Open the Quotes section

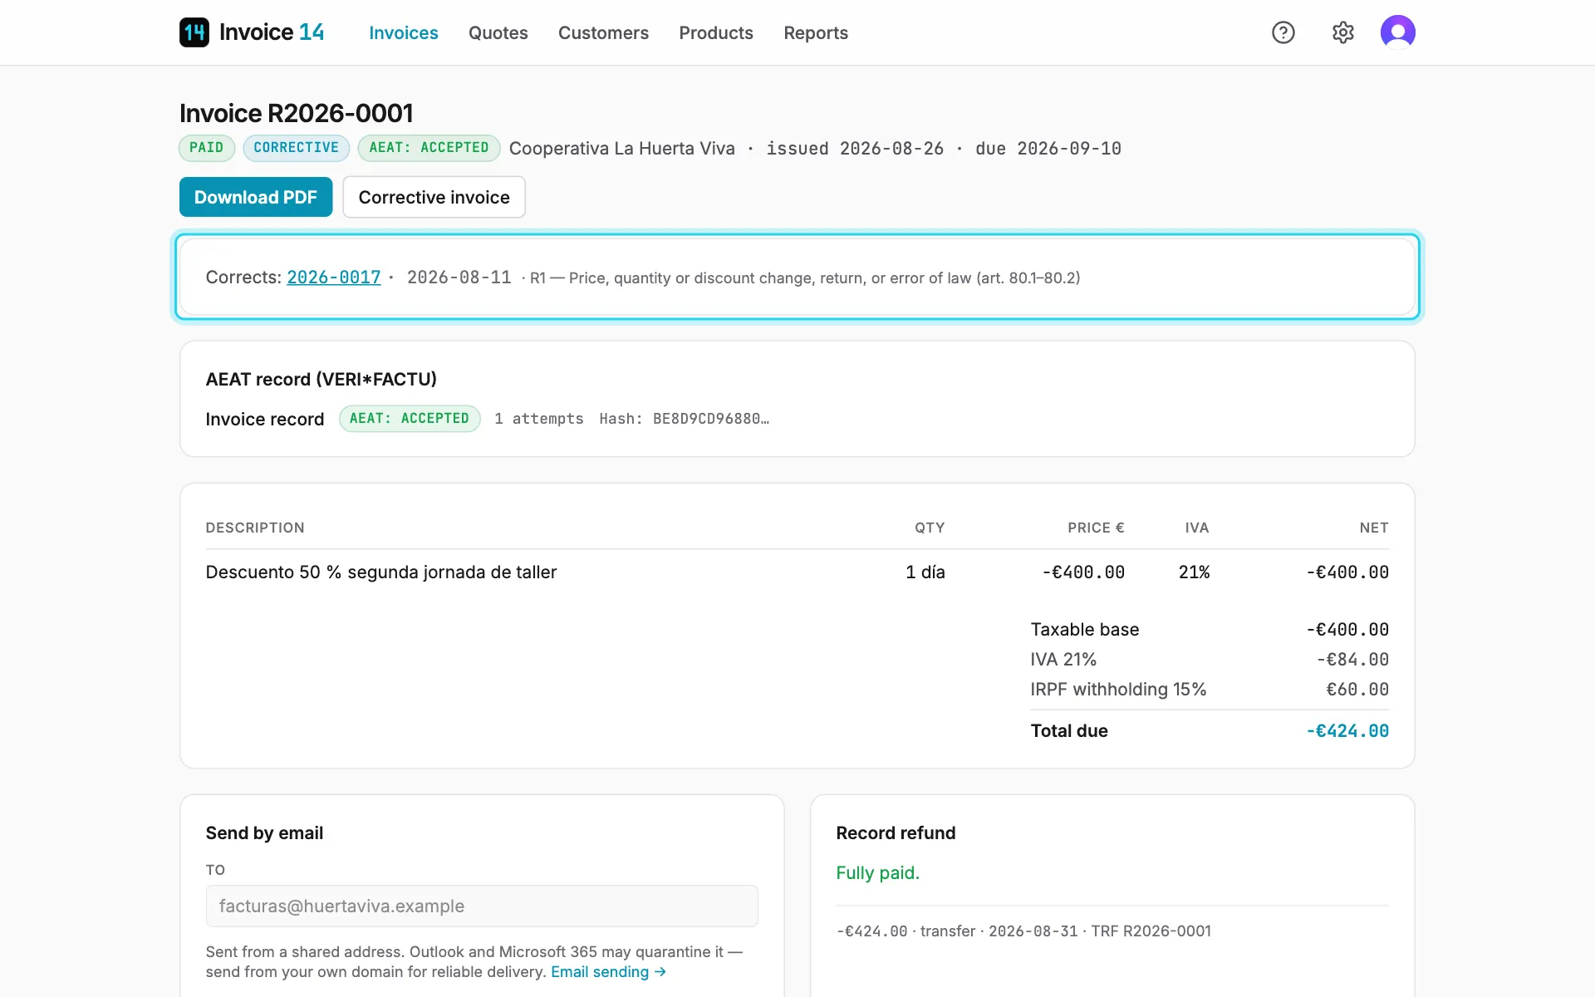(498, 32)
